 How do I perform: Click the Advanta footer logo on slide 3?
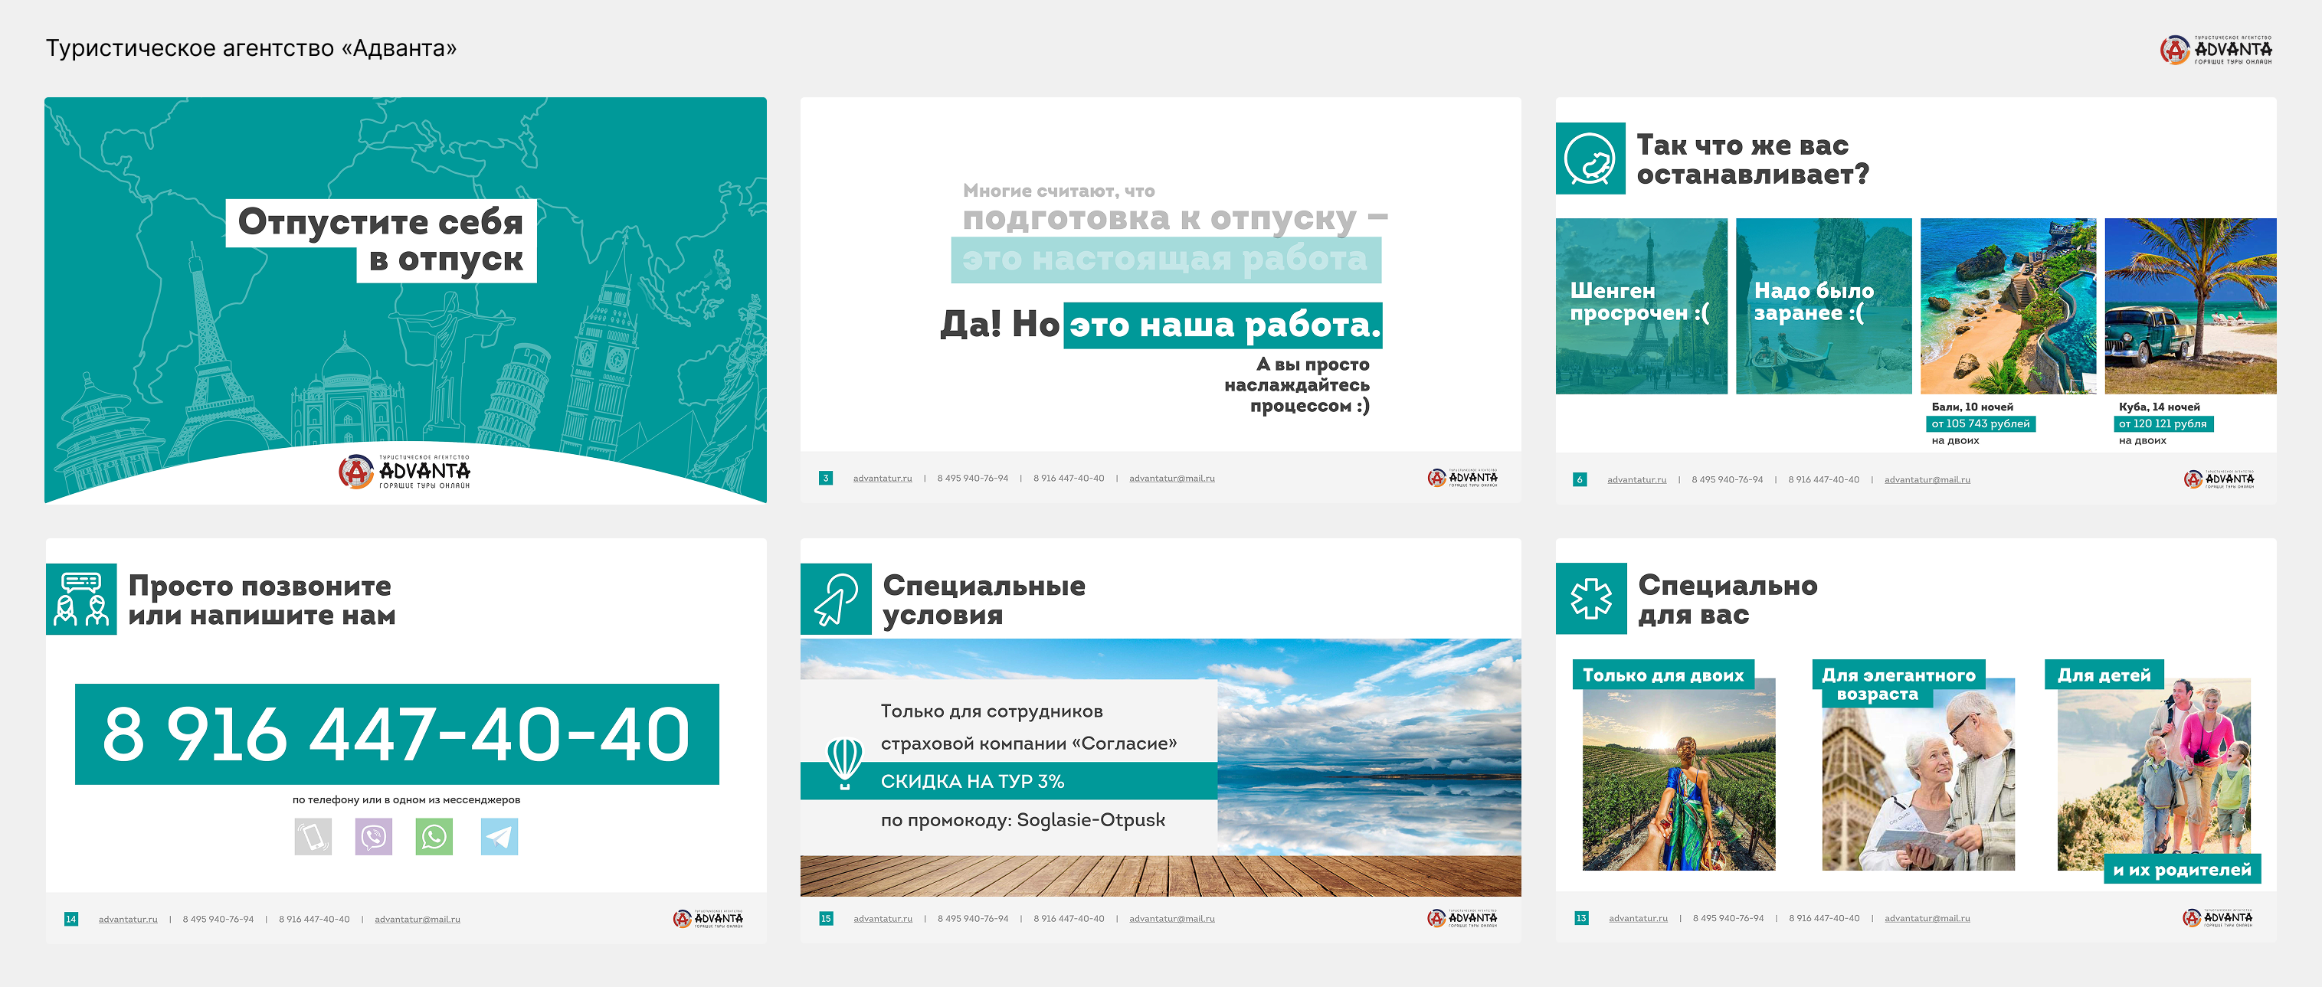[x=1462, y=477]
